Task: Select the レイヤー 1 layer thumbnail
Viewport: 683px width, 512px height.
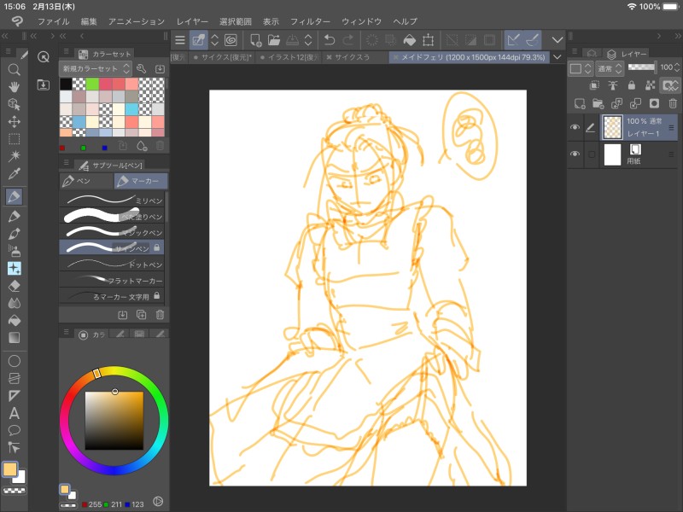Action: click(612, 127)
